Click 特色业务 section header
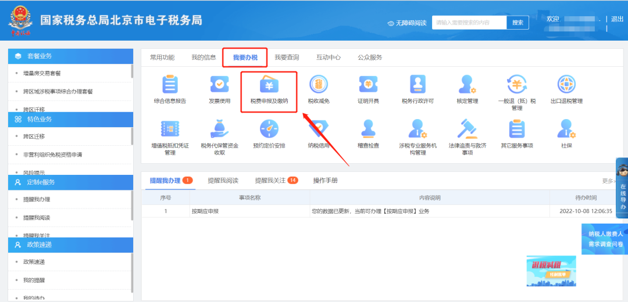Screen dimensions: 628x302 coord(70,119)
